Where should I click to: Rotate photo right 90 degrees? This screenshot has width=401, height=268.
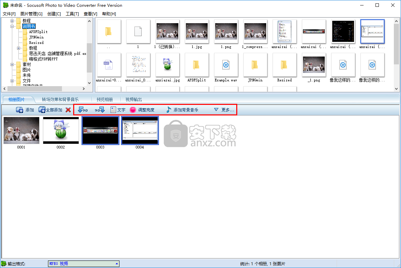coord(100,110)
